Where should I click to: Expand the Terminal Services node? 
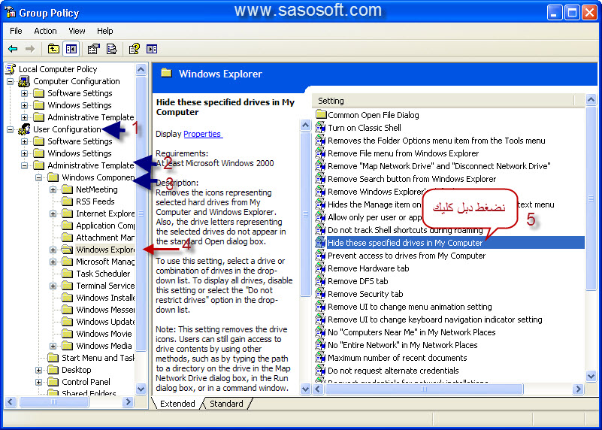coord(53,286)
